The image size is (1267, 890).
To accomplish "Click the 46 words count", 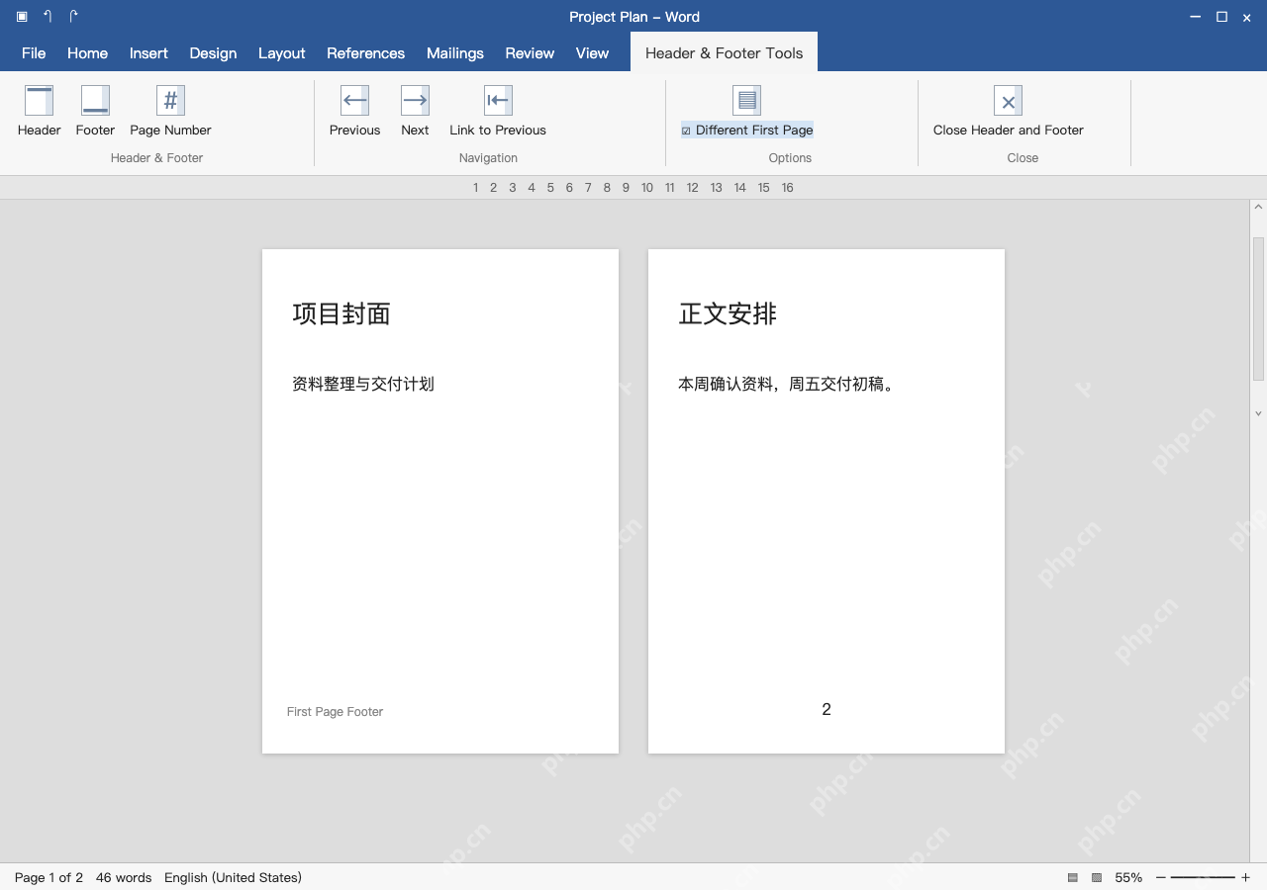I will (x=124, y=877).
